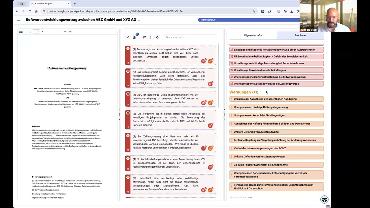Image resolution: width=370 pixels, height=208 pixels.
Task: Open browser downloads icon
Action: pyautogui.click(x=292, y=11)
